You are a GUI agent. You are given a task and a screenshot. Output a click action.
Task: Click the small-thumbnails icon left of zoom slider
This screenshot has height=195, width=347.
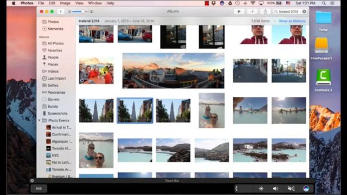tap(69, 11)
